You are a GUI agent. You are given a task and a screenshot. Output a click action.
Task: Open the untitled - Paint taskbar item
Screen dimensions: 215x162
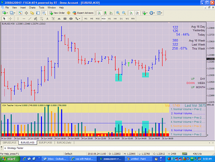(x=139, y=159)
